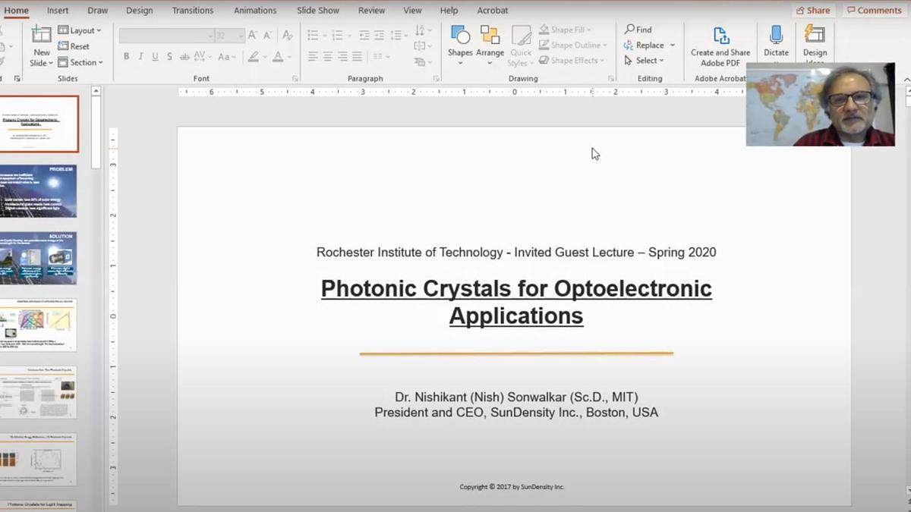The width and height of the screenshot is (911, 512).
Task: Apply the font color
Action: (x=278, y=57)
